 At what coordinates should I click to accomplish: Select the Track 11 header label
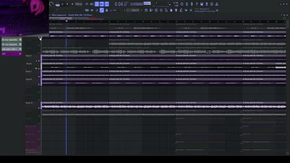pos(29,103)
